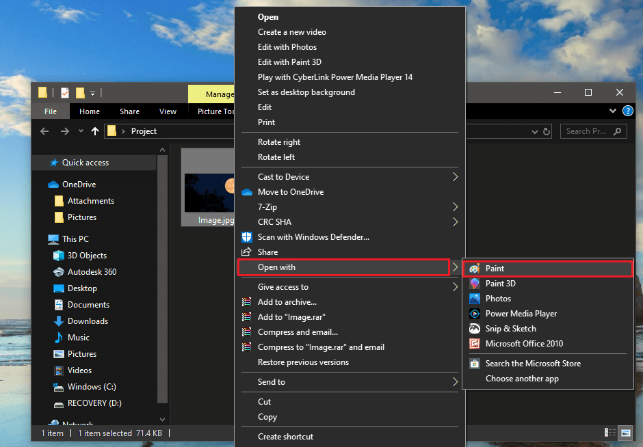Click Choose another app option
The height and width of the screenshot is (447, 643).
click(522, 379)
